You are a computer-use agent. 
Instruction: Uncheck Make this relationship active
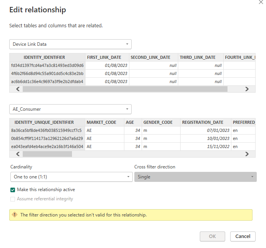(x=13, y=190)
